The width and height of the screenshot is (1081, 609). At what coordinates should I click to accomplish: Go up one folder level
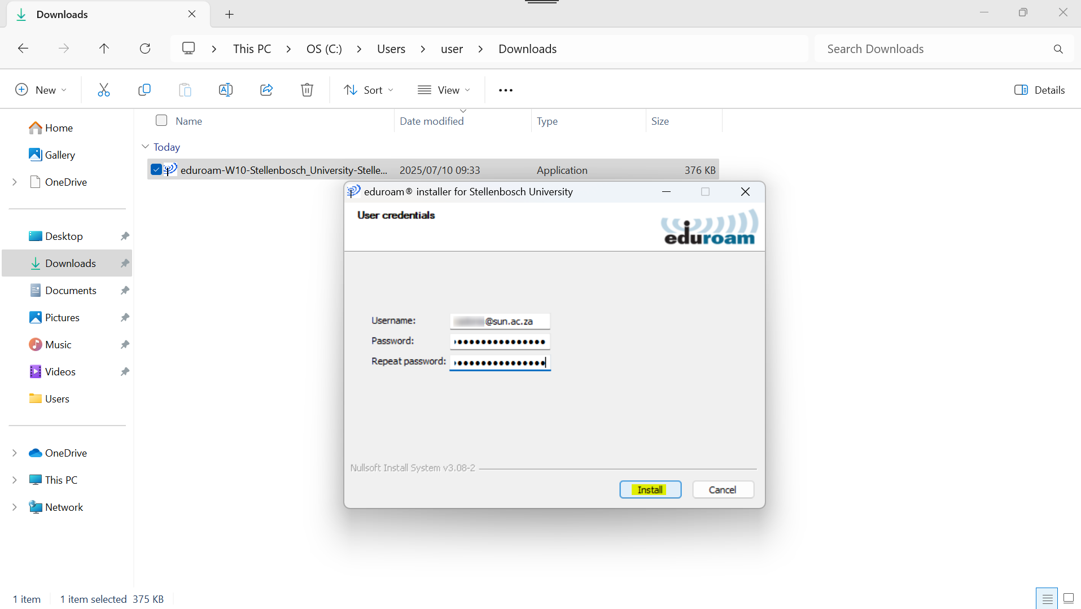[x=104, y=49]
